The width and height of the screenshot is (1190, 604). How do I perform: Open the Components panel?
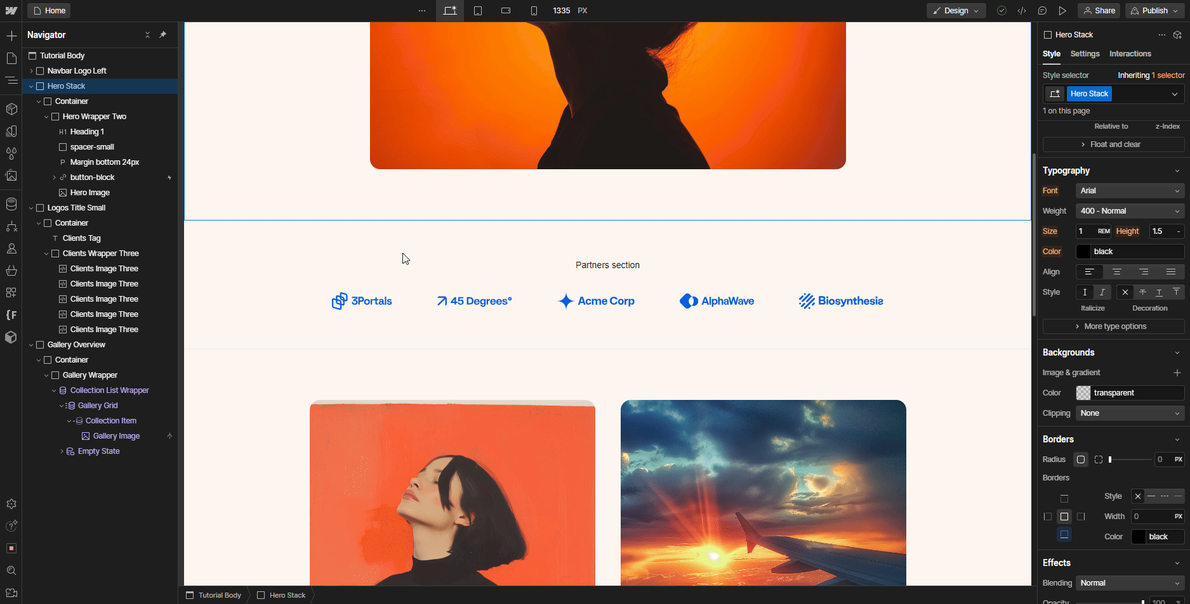coord(11,108)
